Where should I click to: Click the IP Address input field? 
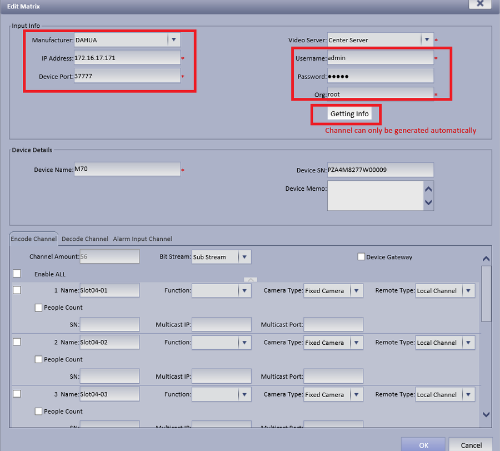pos(127,58)
